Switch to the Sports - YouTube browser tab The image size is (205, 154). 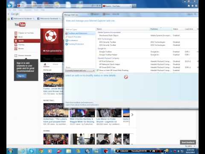pyautogui.click(x=117, y=6)
